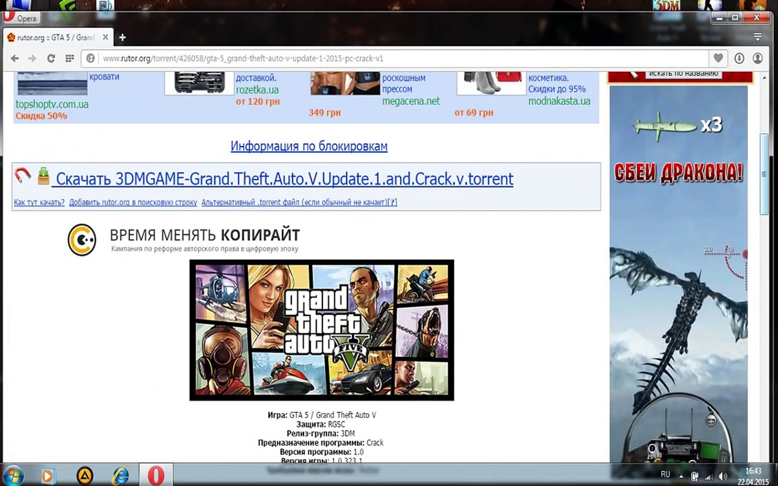Launch the media player from taskbar

[x=47, y=476]
